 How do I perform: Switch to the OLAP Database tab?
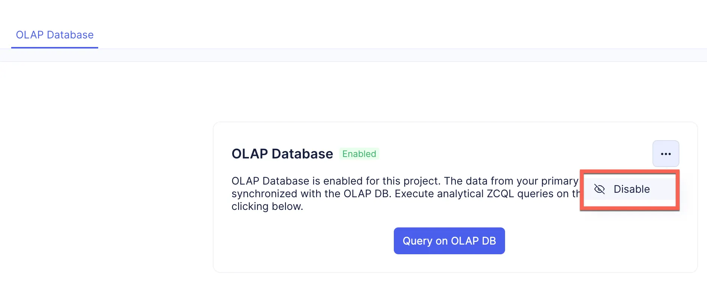pos(54,35)
